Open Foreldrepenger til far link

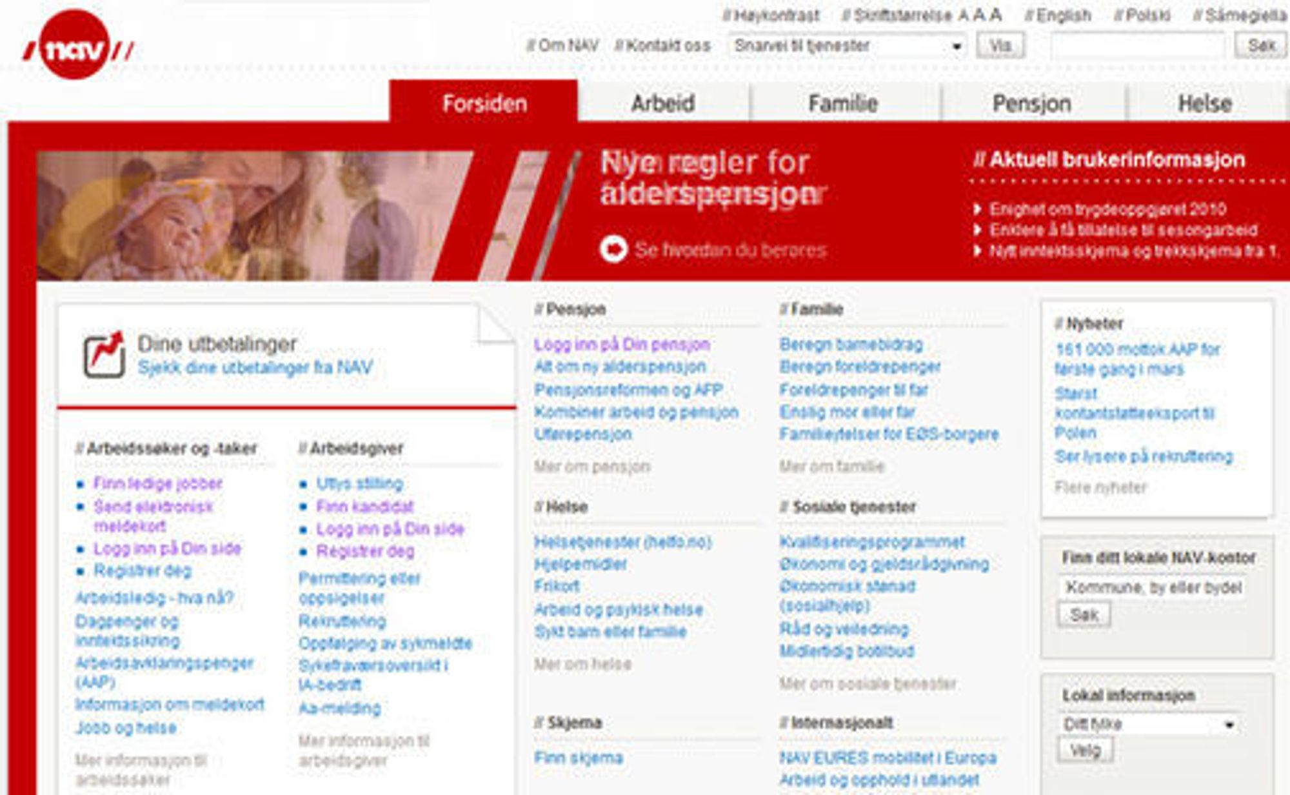coord(854,390)
